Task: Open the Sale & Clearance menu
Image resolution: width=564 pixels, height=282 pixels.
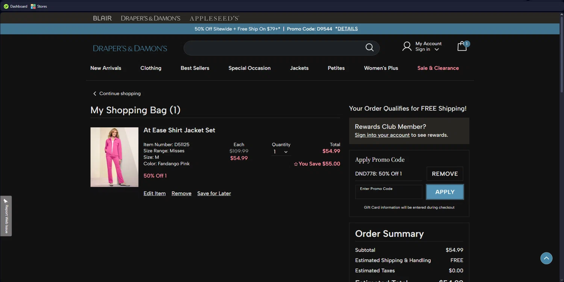Action: pyautogui.click(x=438, y=68)
